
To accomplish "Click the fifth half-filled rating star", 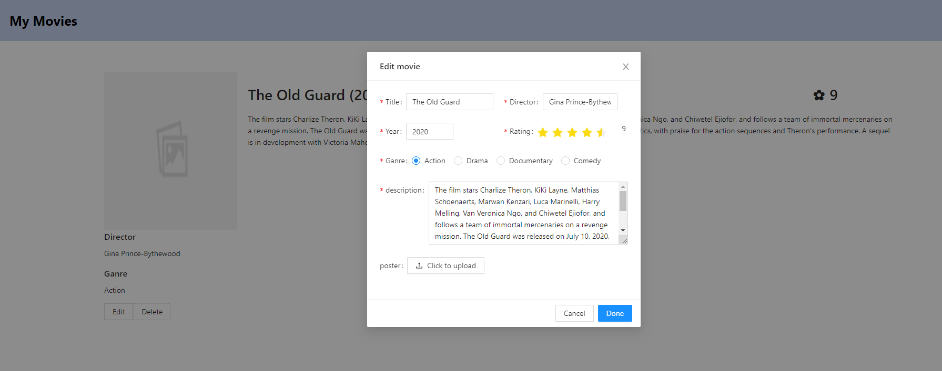I will point(602,132).
